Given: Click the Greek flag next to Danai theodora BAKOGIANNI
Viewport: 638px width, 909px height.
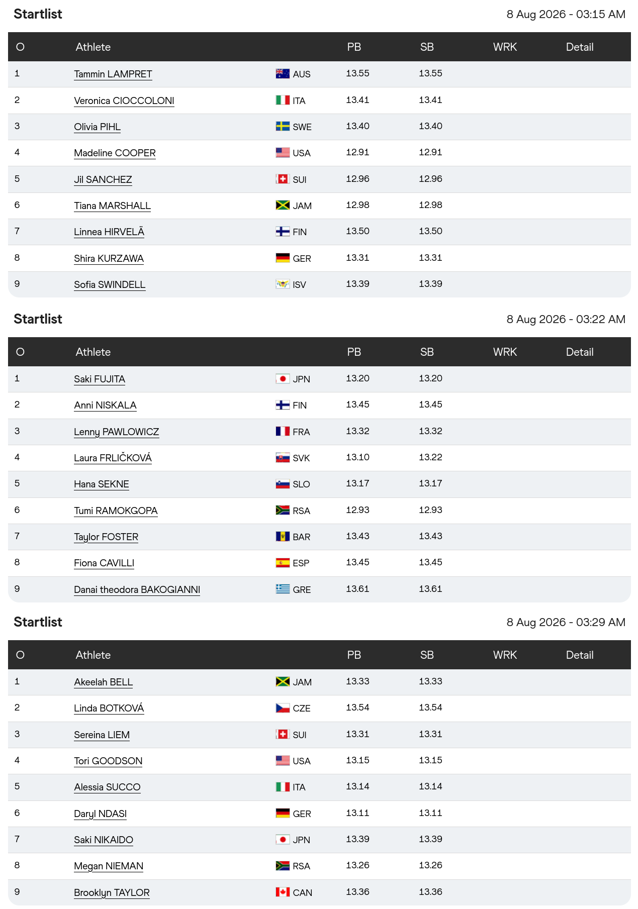Looking at the screenshot, I should [x=283, y=589].
